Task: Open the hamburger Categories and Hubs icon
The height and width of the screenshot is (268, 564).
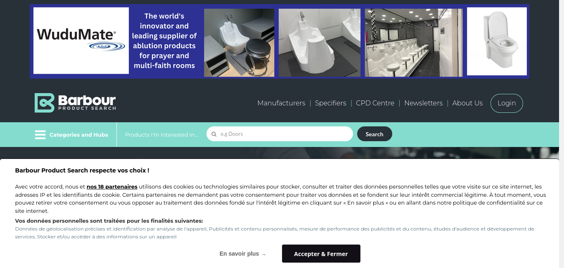Action: click(x=40, y=135)
